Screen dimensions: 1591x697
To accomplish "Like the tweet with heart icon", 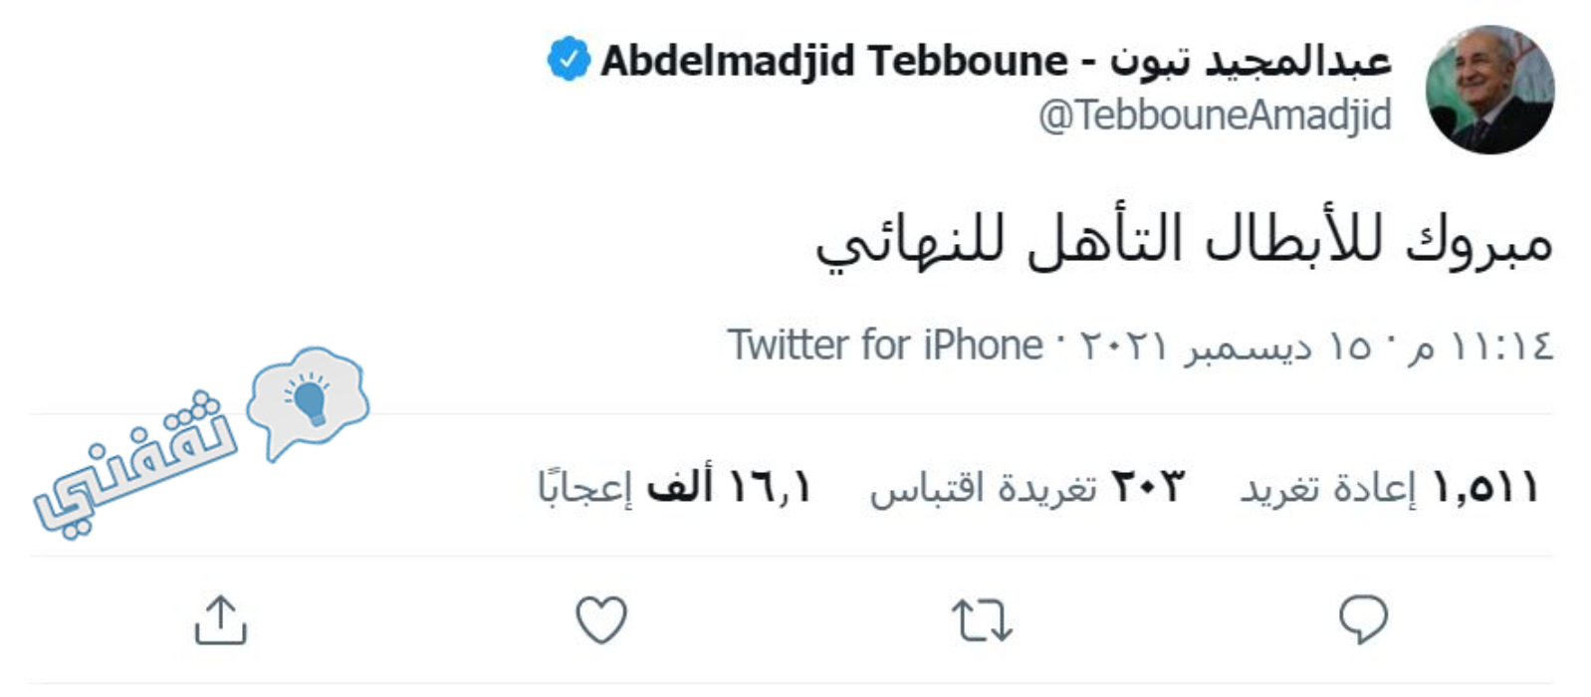I will [601, 619].
